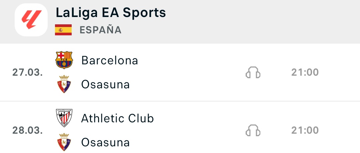Open the Barcelona team name

tap(110, 60)
